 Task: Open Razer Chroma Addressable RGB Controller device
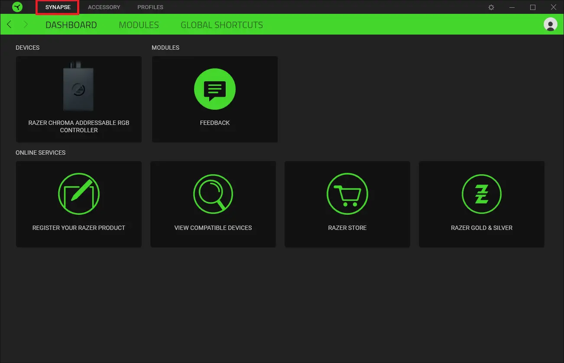(78, 99)
